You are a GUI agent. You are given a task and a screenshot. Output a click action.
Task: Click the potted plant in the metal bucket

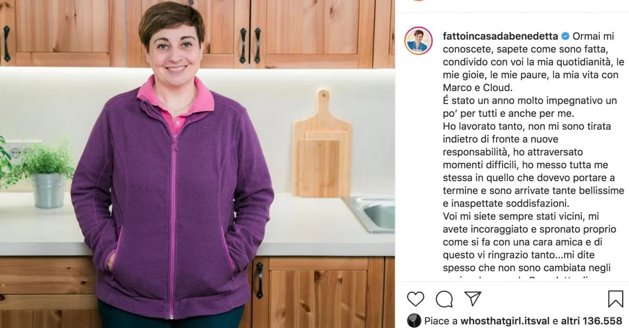[47, 171]
